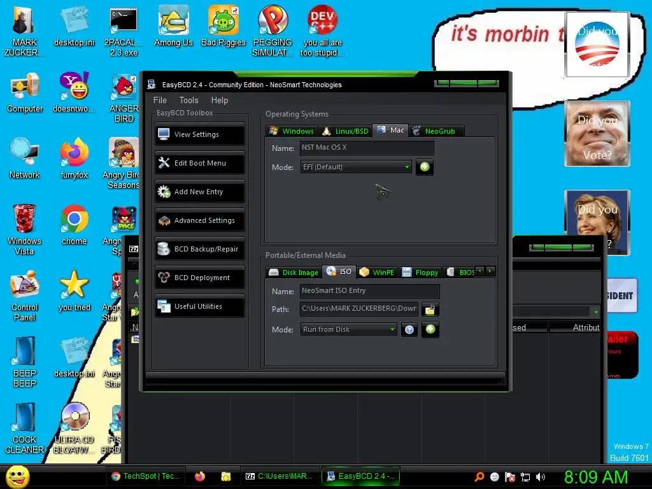This screenshot has height=489, width=652.
Task: Open PEGGING SIMULAT... desktop icon
Action: 273,31
